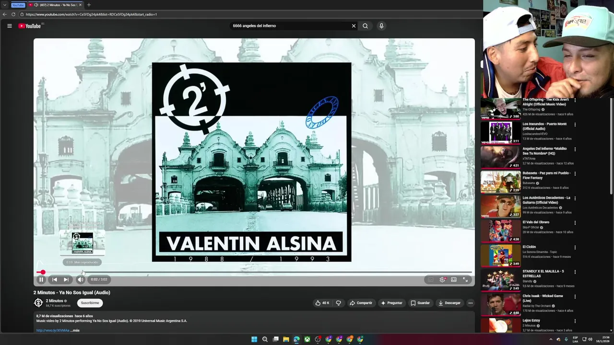Viewport: 614px width, 345px height.
Task: Save video with Guardar button
Action: [420, 303]
